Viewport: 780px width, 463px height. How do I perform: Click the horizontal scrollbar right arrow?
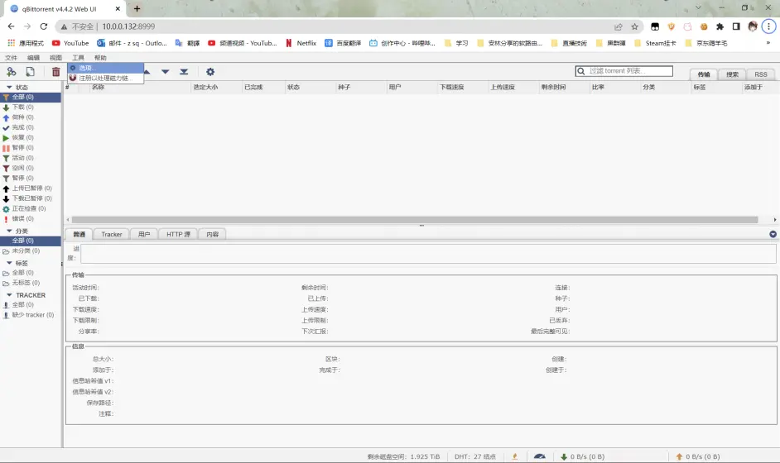[774, 220]
